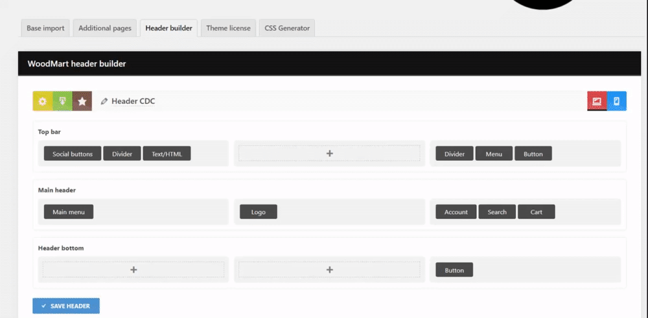Click the Main header row label
The height and width of the screenshot is (318, 648).
pyautogui.click(x=56, y=190)
